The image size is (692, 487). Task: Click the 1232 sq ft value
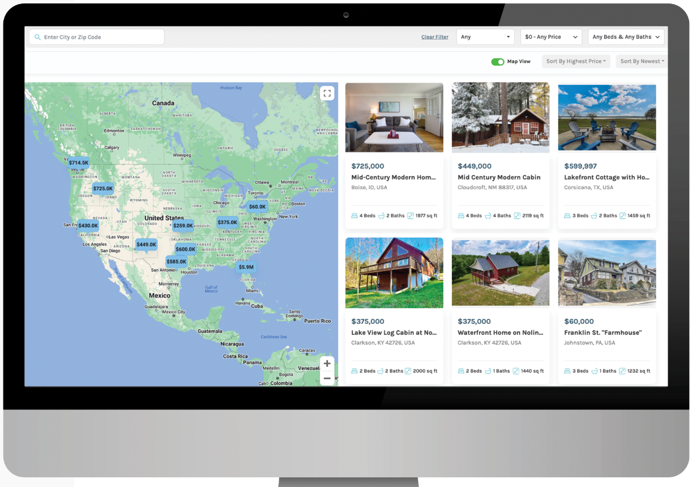[639, 371]
